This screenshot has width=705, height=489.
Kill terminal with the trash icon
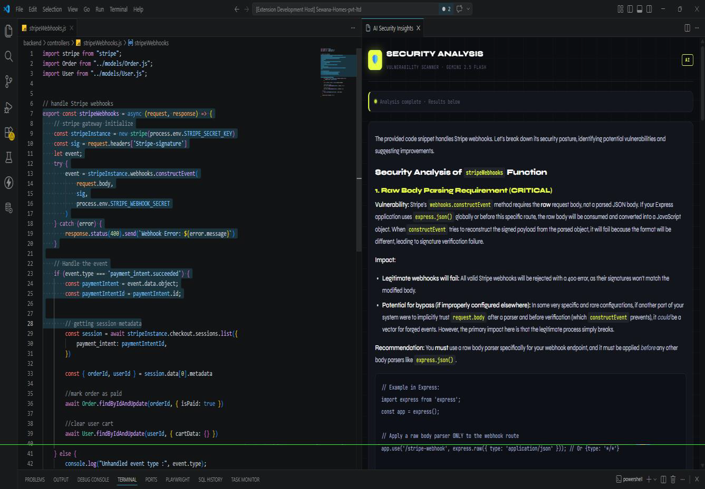point(673,480)
